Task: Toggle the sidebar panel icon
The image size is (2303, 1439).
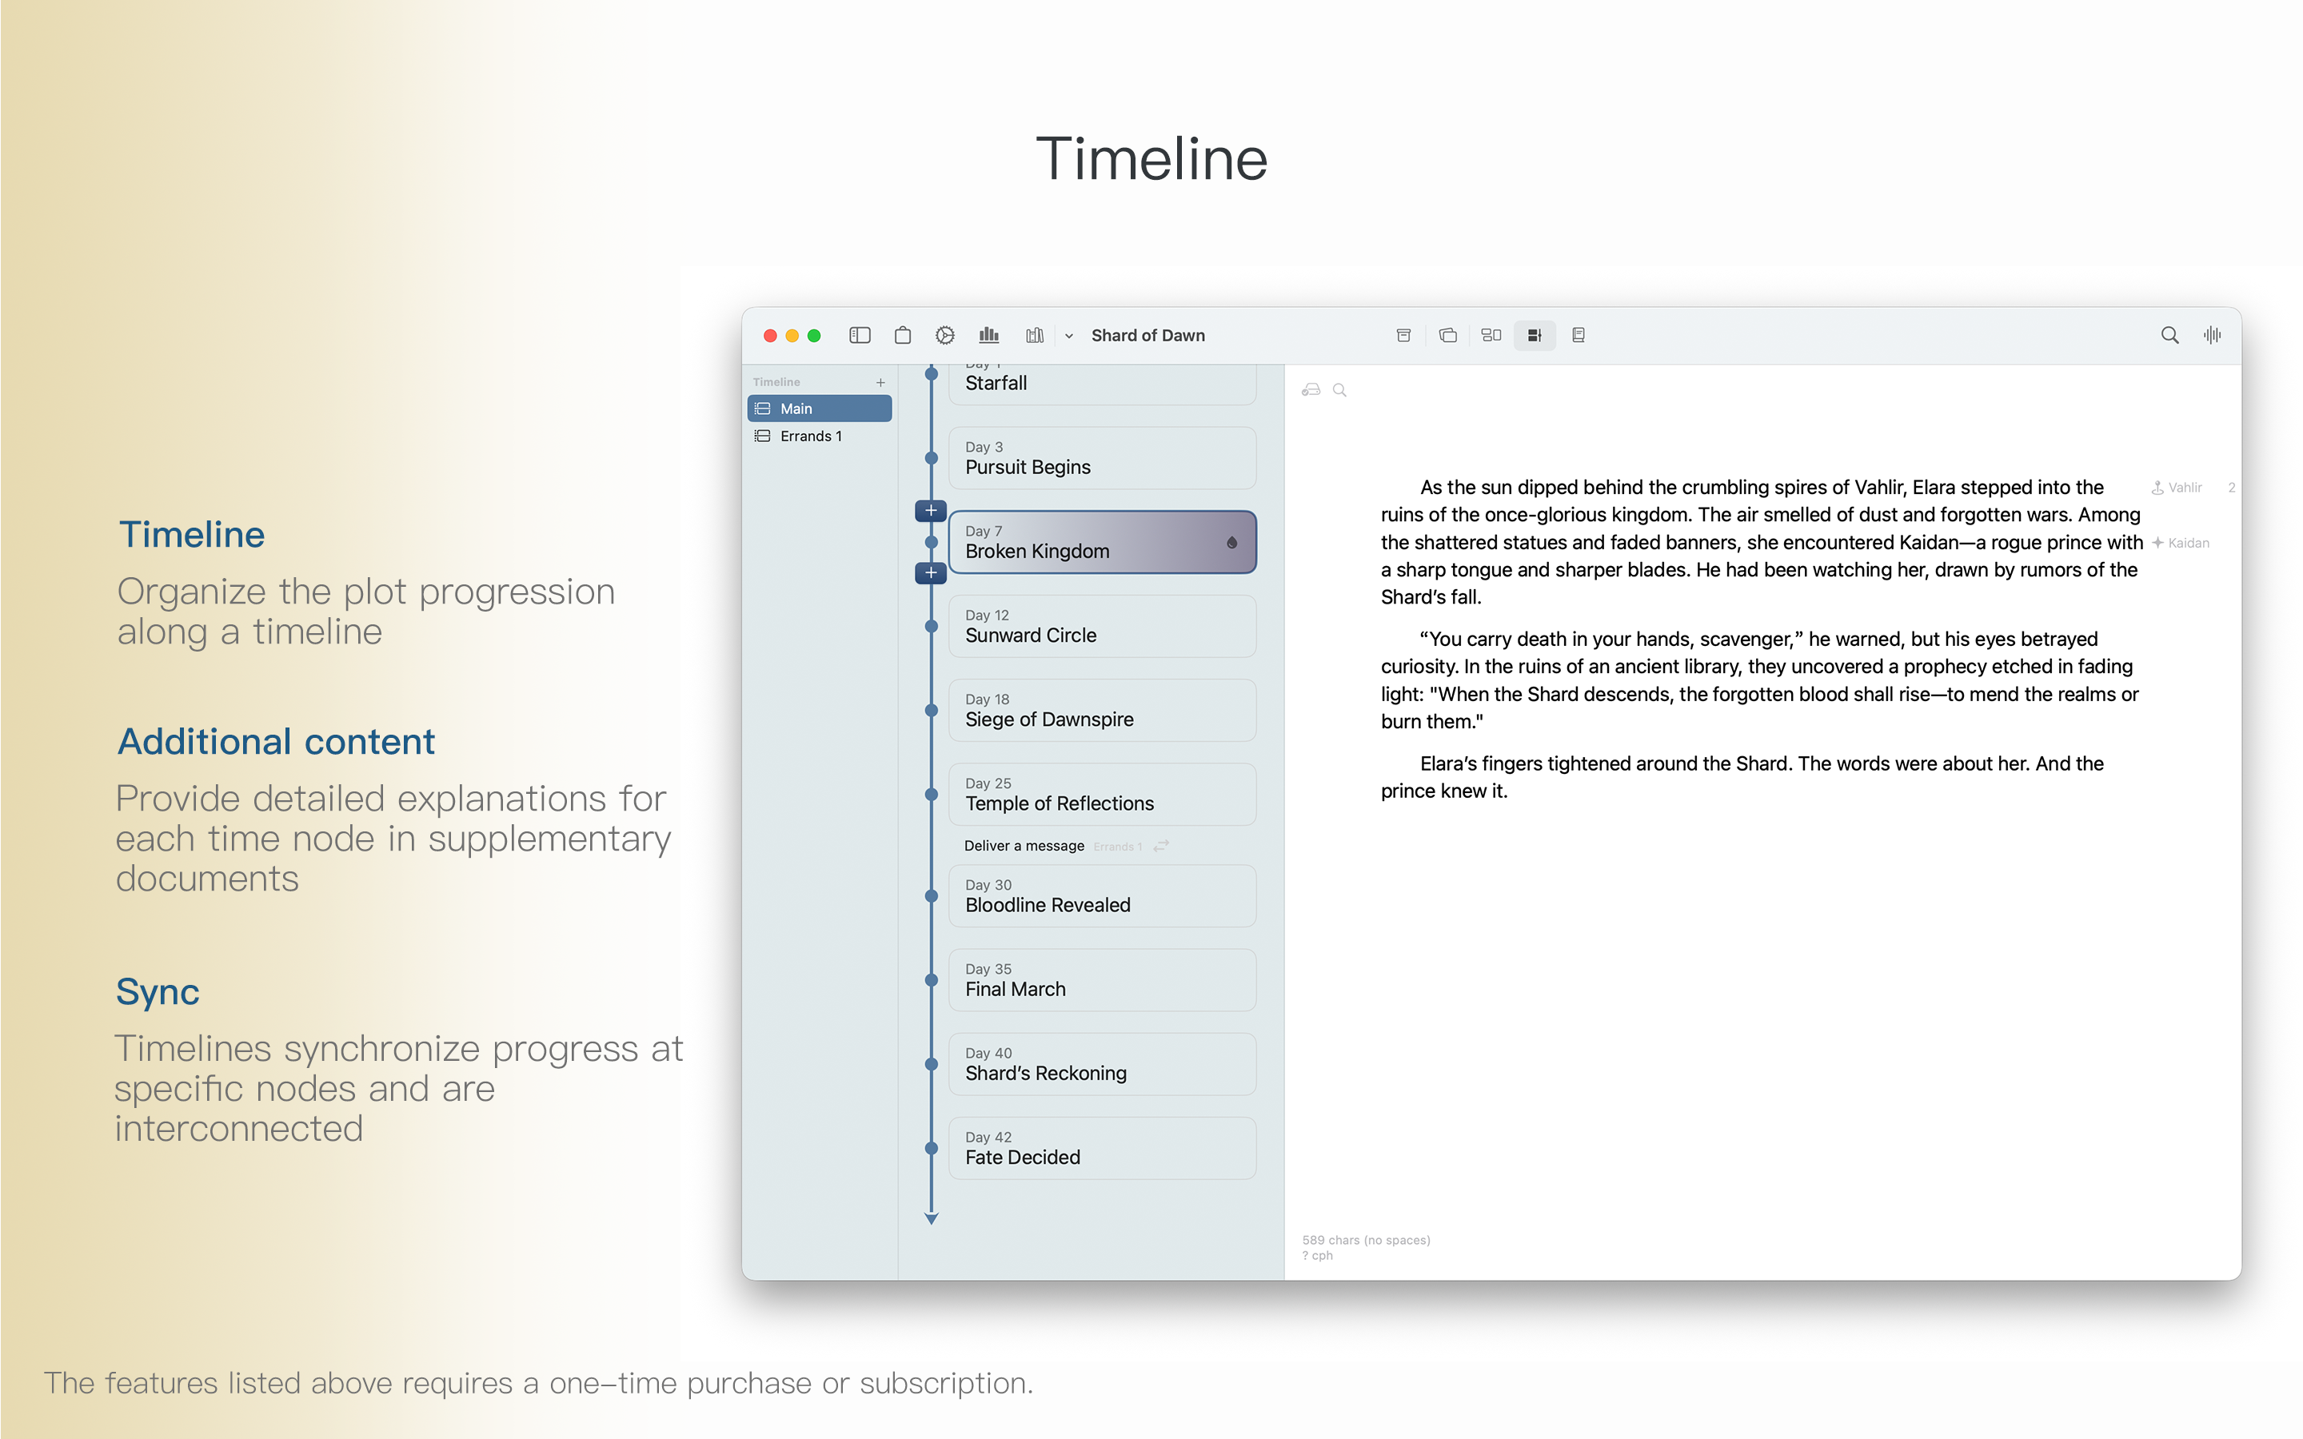Action: [860, 335]
